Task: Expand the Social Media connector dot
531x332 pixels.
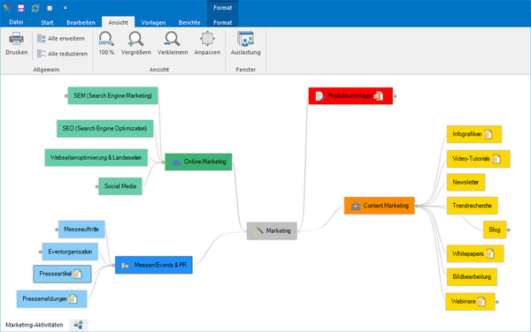Action: click(96, 186)
